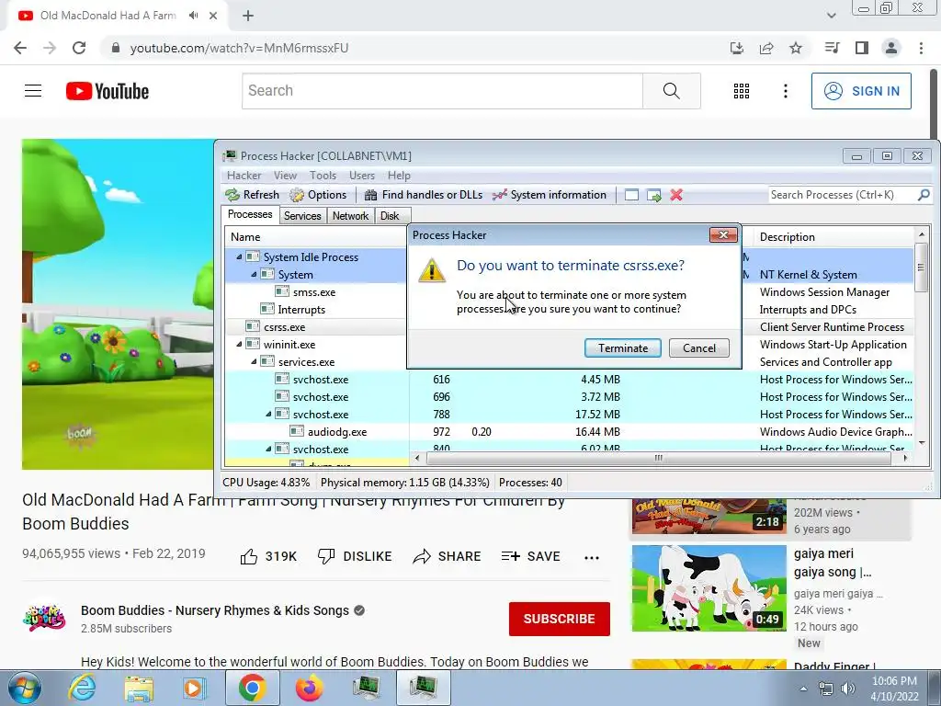This screenshot has width=941, height=706.
Task: Open the video's more actions ellipsis
Action: (592, 558)
